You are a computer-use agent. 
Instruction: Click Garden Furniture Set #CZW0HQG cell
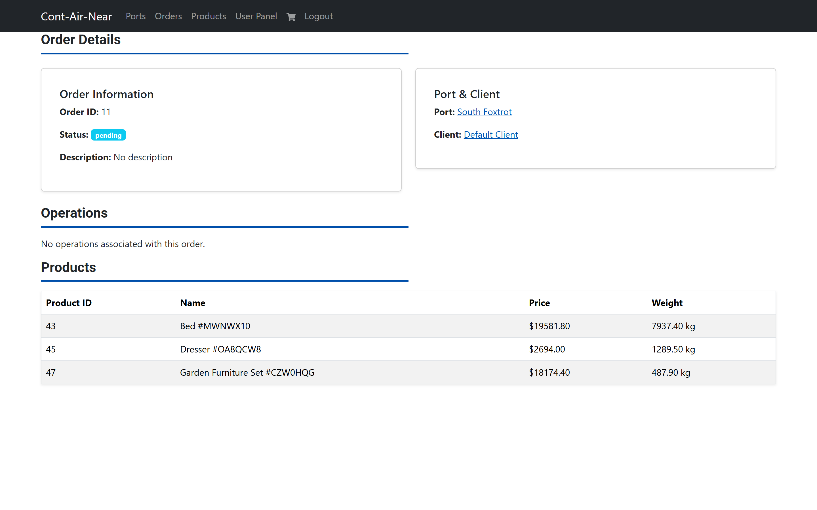[x=349, y=372]
